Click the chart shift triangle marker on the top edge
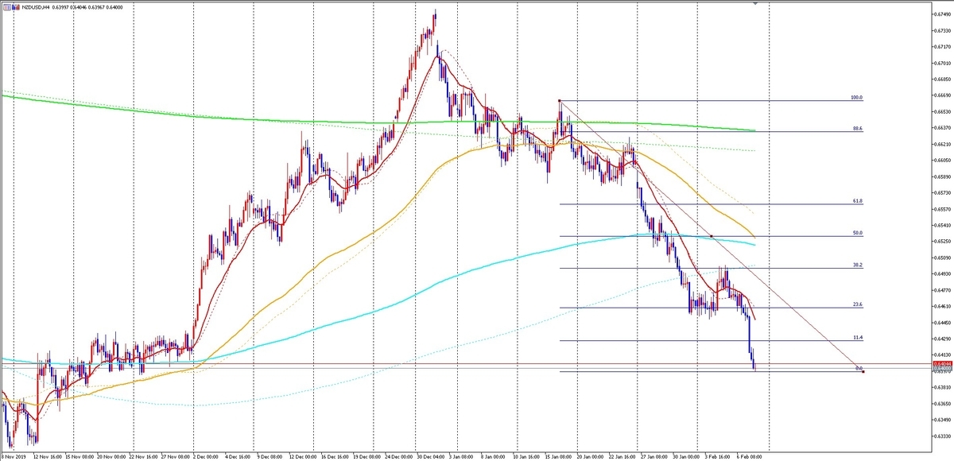 click(x=754, y=4)
